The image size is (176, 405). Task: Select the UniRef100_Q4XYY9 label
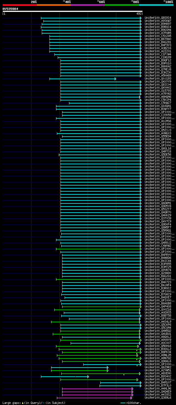(158, 81)
